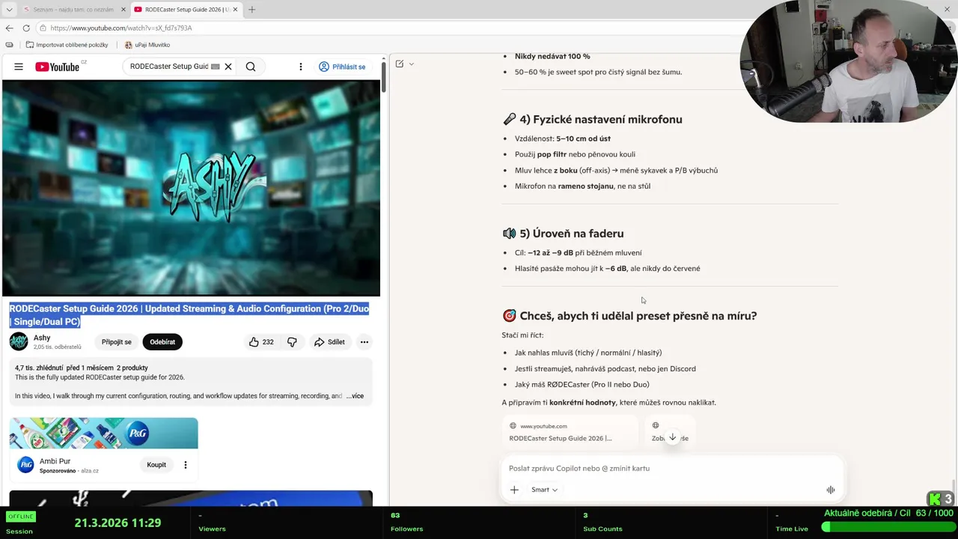Open Importovat oblíbené položky bookmark folder
958x539 pixels.
pos(67,45)
